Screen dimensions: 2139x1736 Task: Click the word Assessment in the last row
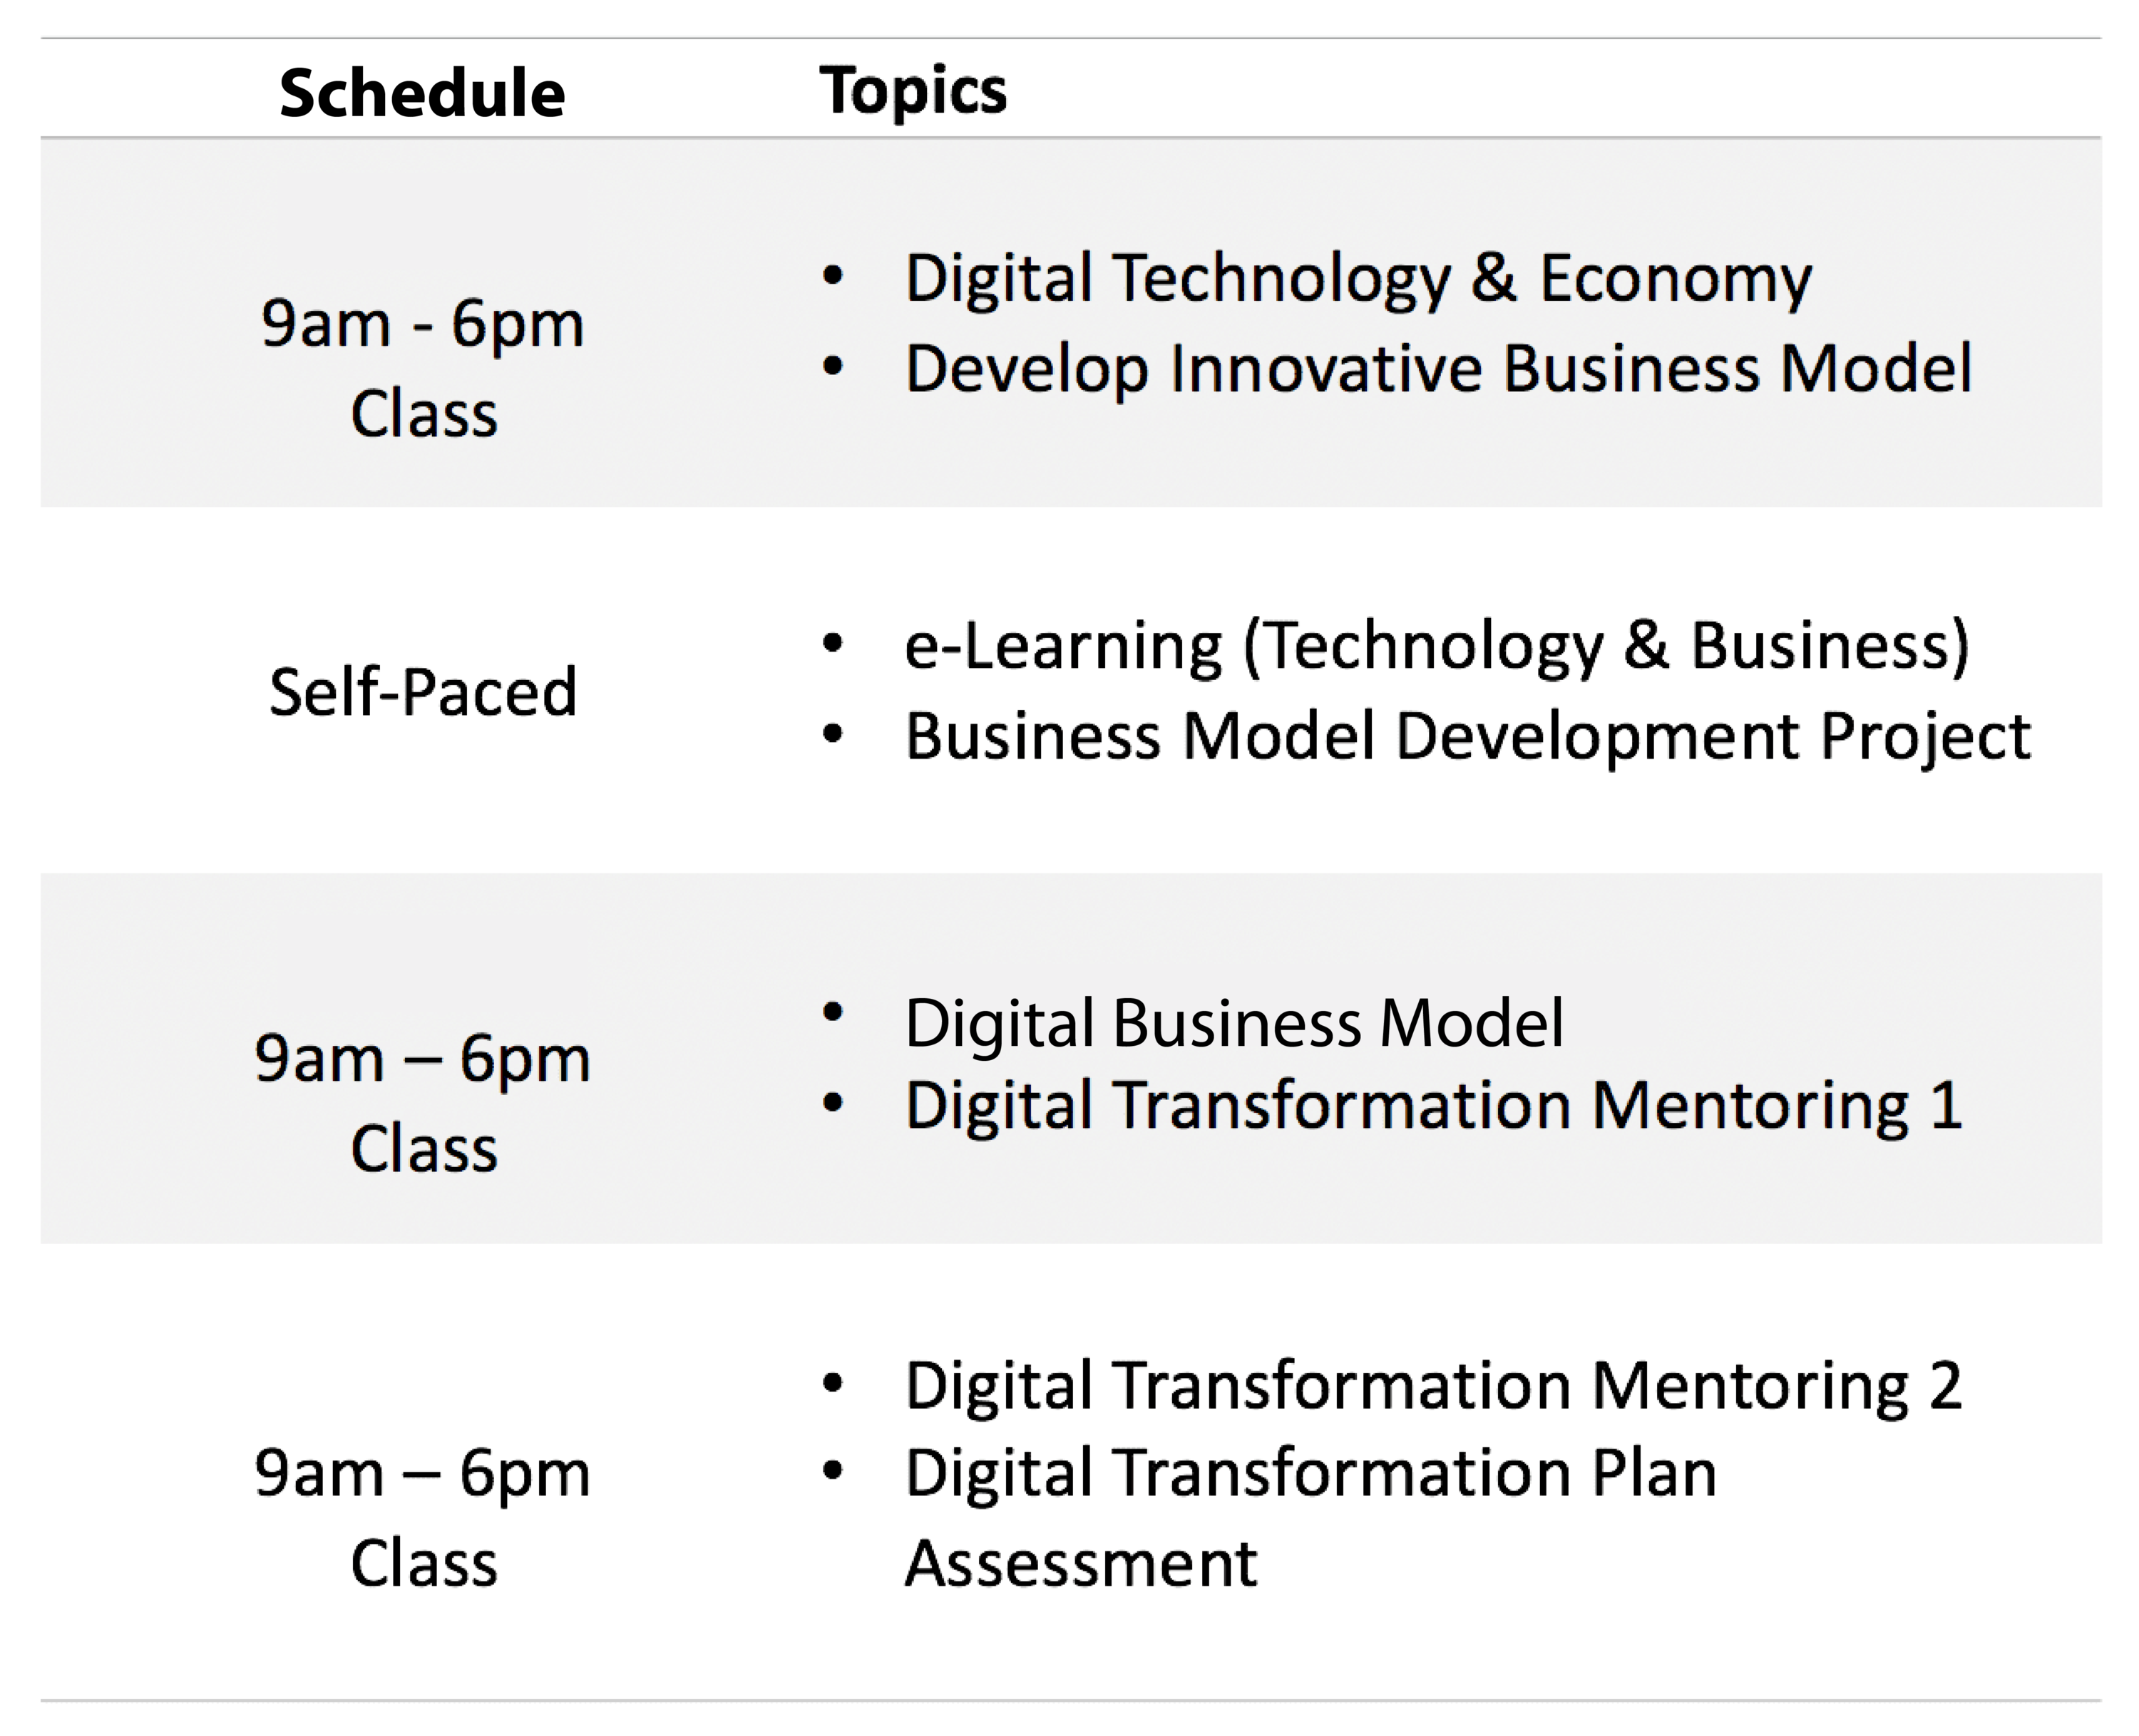pyautogui.click(x=1081, y=1563)
